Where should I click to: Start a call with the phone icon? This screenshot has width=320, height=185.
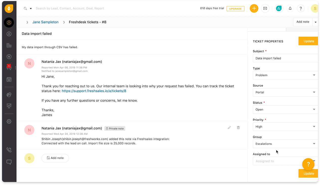click(9, 150)
